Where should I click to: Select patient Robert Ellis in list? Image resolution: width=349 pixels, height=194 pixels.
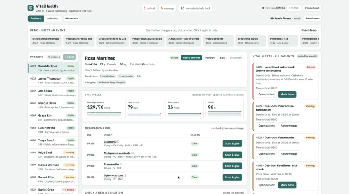(53, 179)
